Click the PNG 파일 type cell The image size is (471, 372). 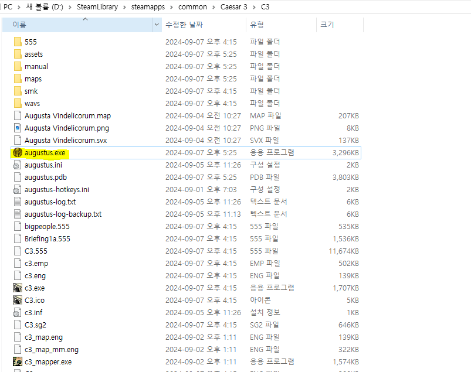tap(265, 128)
